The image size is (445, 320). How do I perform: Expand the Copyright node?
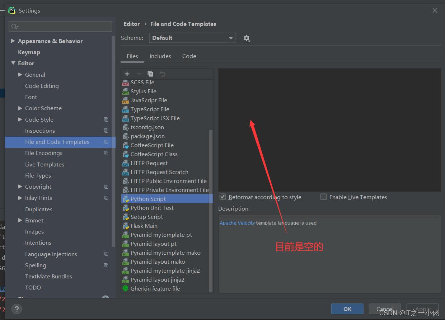click(x=20, y=187)
